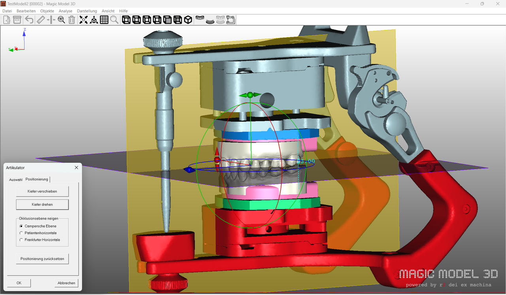
Task: Choose Frankfurter Horizontale radio option
Action: click(21, 240)
